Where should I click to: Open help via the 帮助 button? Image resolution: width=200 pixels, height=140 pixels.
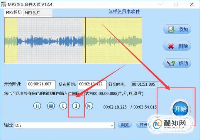177,63
